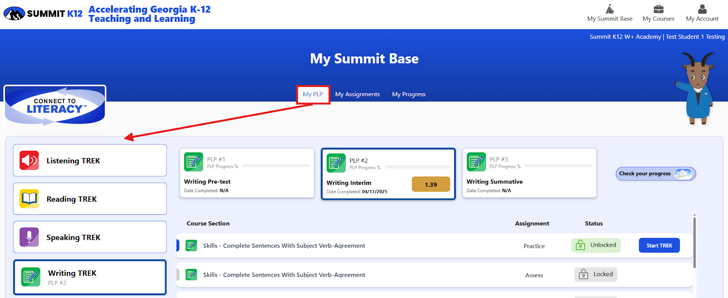Click the Assess assignment label
Screen dimensions: 728x298
(x=534, y=275)
